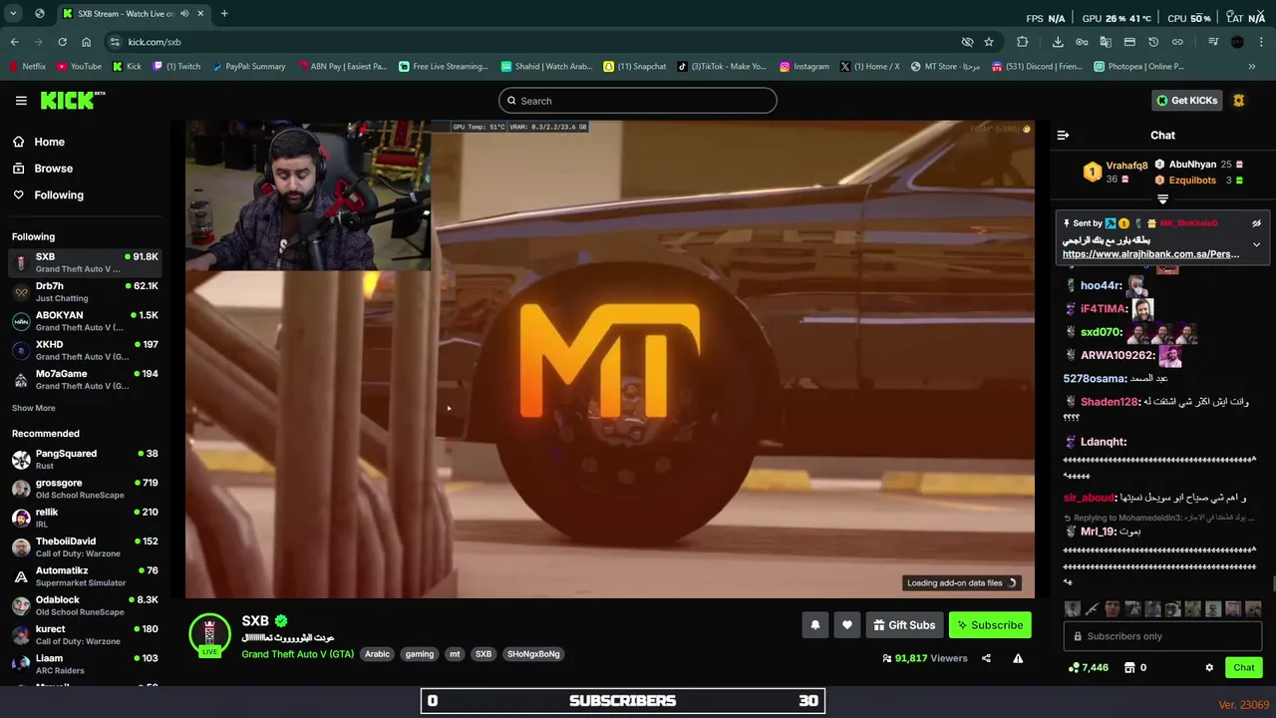This screenshot has height=718, width=1276.
Task: Open browser downloads icon
Action: coord(1058,42)
